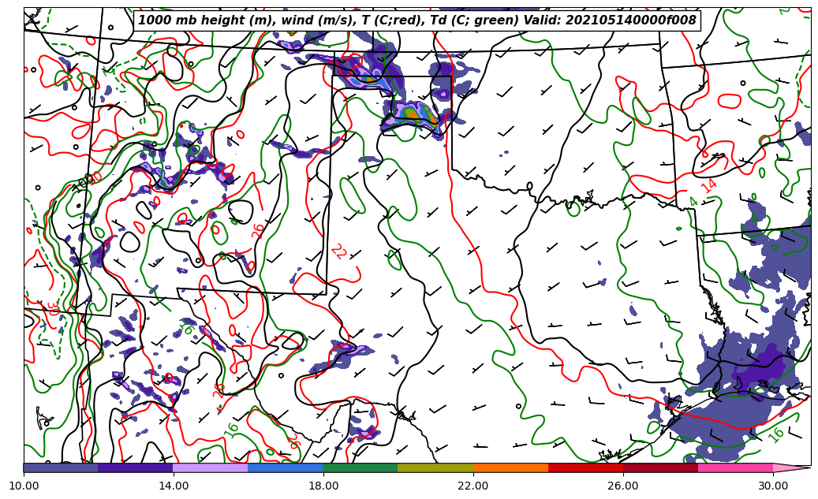Click the 26.00 colorbar tick label
The height and width of the screenshot is (499, 818).
tap(623, 486)
